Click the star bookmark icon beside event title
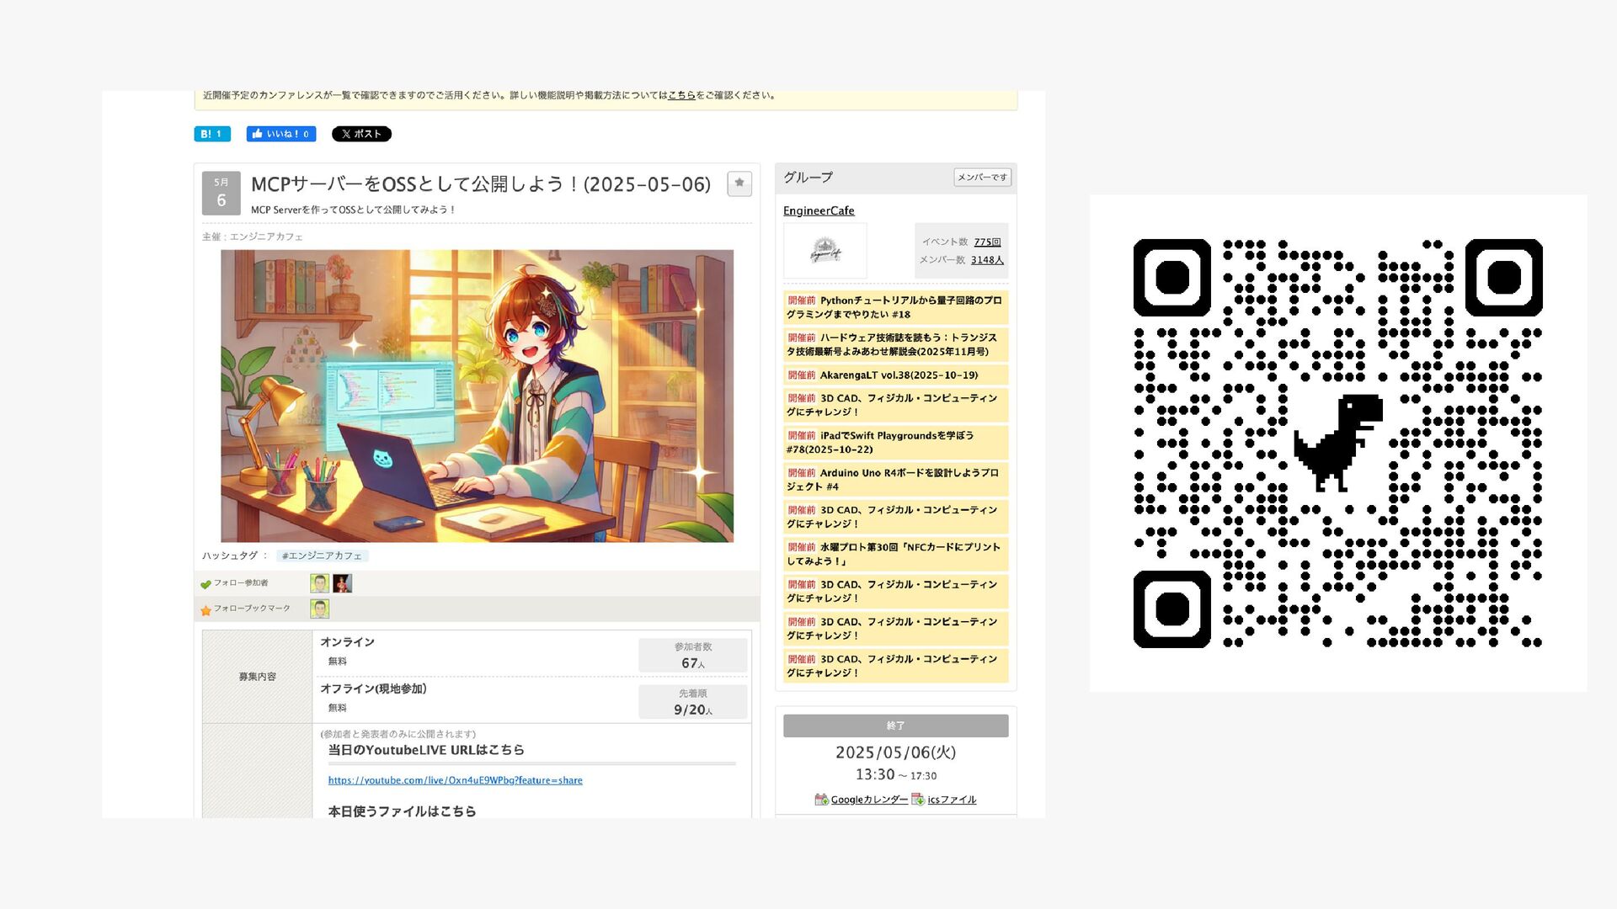The height and width of the screenshot is (909, 1617). coord(739,183)
